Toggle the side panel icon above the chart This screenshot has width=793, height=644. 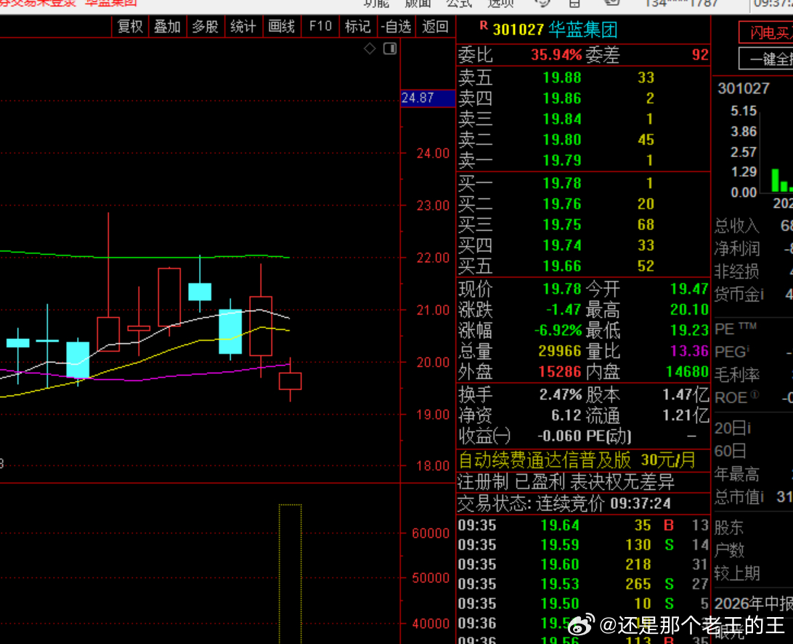coord(390,49)
